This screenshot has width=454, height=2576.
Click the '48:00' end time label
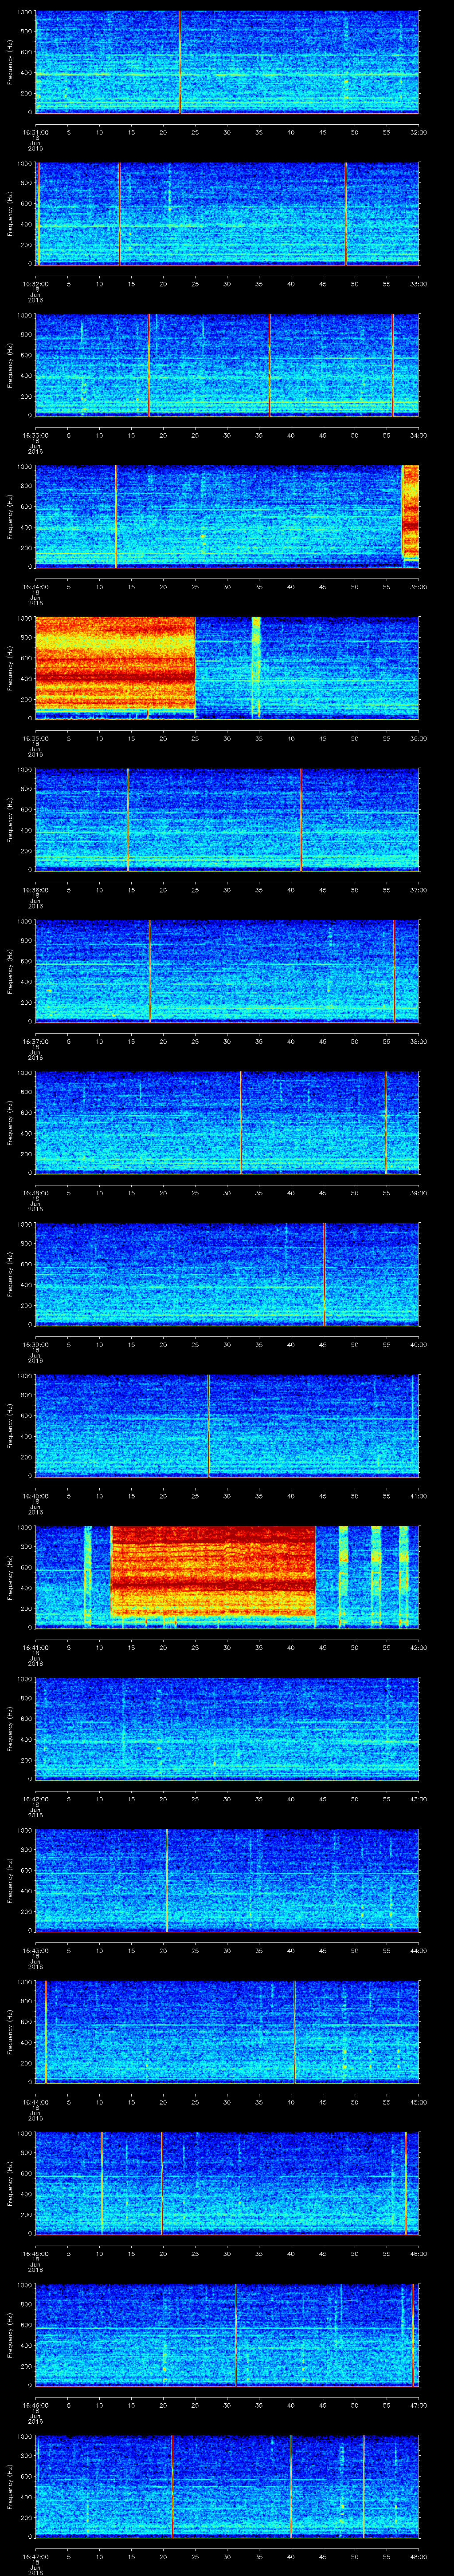tap(418, 2557)
